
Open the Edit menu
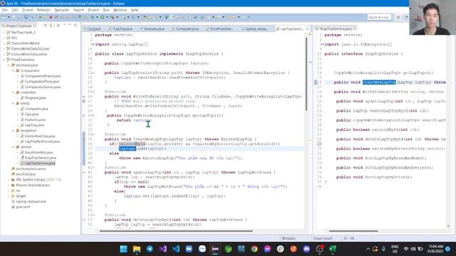[15, 10]
